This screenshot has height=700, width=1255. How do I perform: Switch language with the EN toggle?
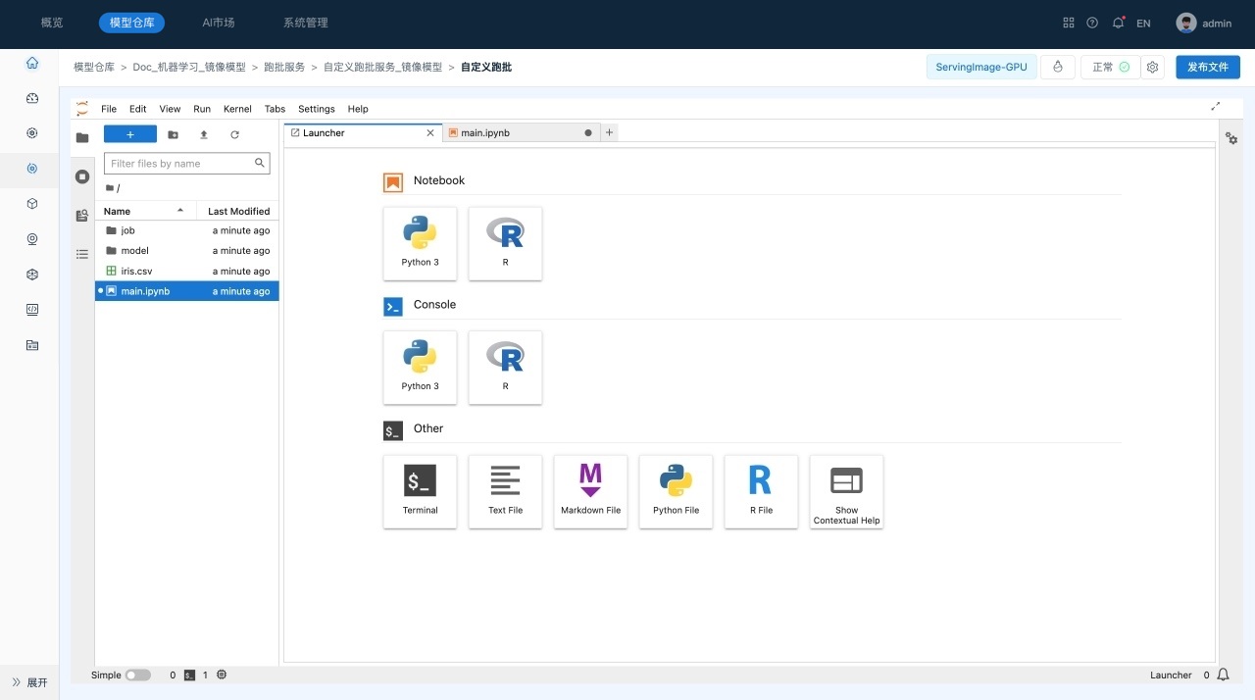coord(1143,23)
